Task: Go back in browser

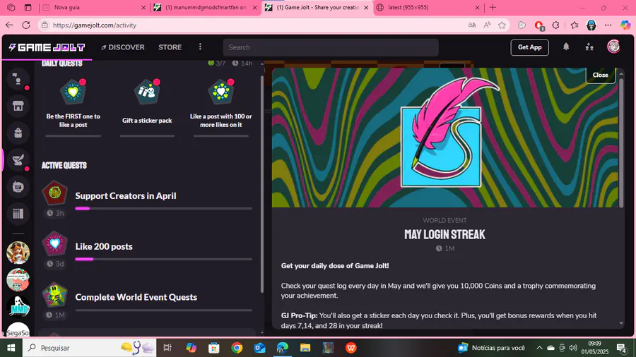Action: point(9,25)
